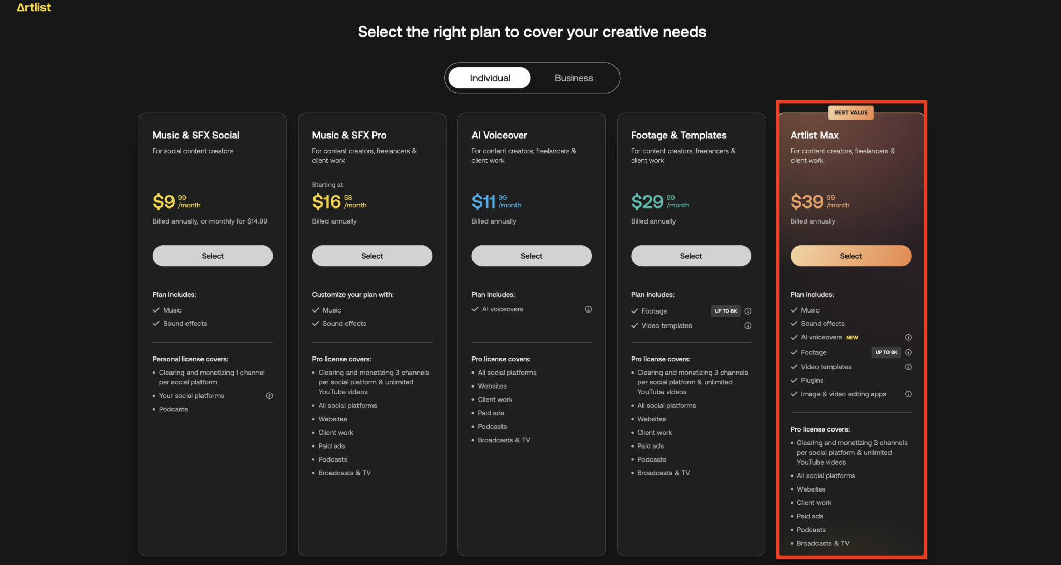Open info icon beside Your social platforms

(x=269, y=396)
